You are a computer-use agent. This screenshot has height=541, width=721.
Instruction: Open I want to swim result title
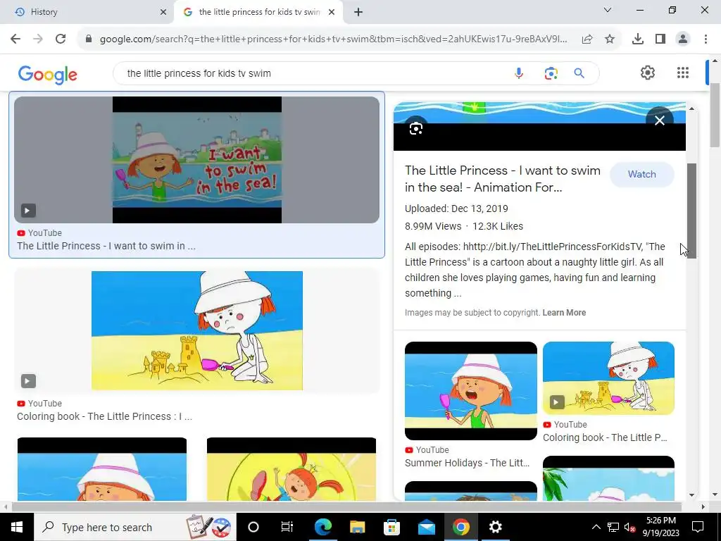pos(106,246)
